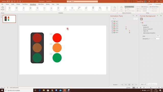Open the Seconds timeline dropdown
The width and height of the screenshot is (163, 92).
pyautogui.click(x=115, y=85)
